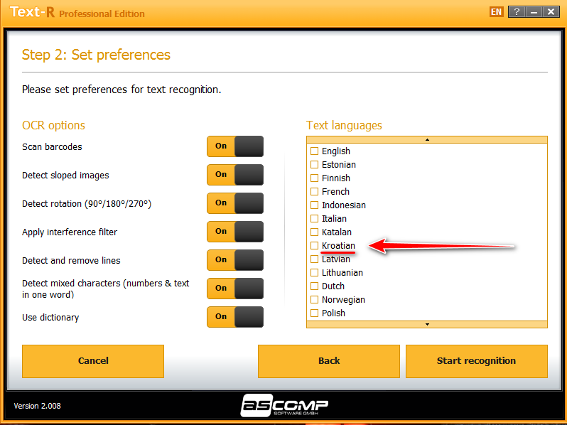This screenshot has height=425, width=567.
Task: Check the Estonian language checkbox
Action: pos(315,165)
